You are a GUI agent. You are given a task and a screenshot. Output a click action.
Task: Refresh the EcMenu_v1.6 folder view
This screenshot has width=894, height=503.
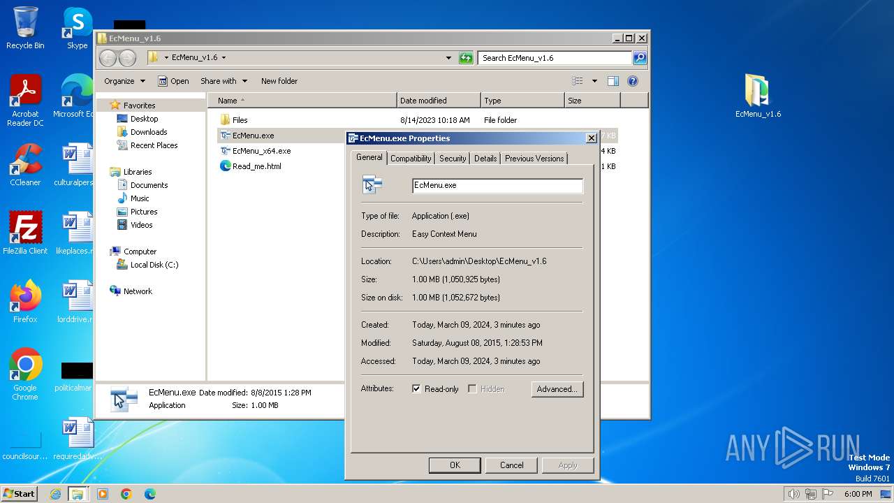[x=466, y=58]
